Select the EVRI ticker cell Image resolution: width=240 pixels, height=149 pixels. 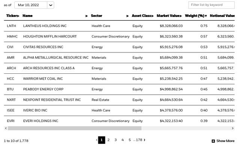(x=11, y=121)
